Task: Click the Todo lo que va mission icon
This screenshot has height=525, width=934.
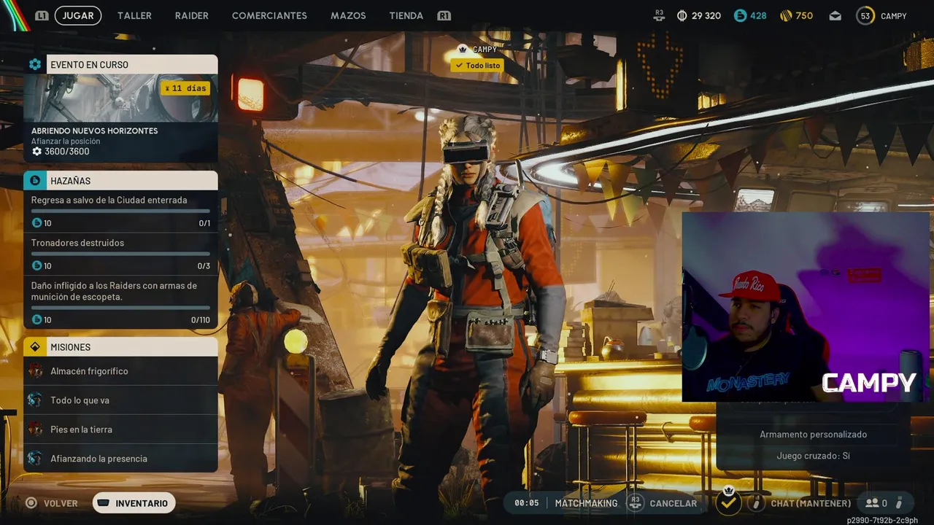Action: pyautogui.click(x=35, y=400)
